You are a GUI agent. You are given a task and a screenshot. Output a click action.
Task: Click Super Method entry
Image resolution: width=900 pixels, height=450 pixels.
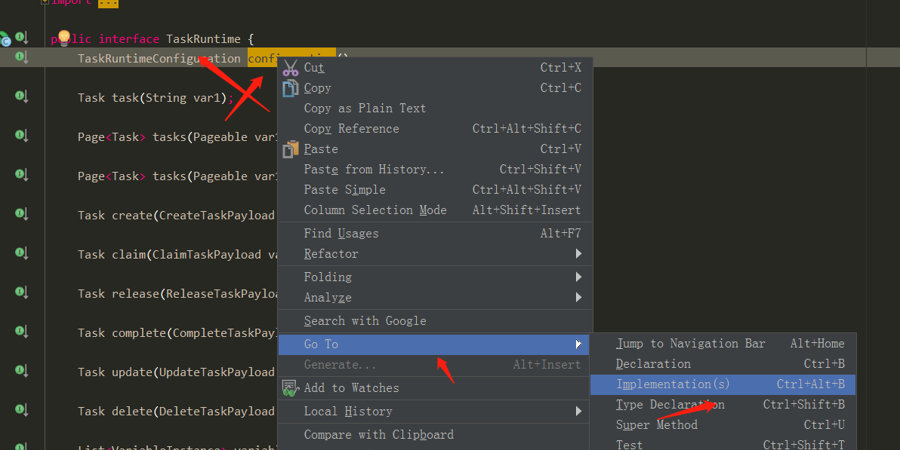tap(655, 424)
